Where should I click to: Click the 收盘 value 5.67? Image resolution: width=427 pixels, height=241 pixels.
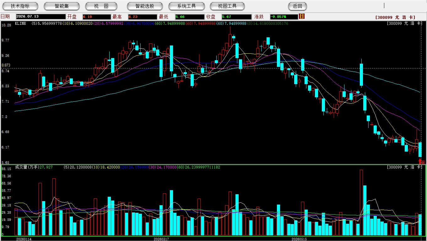point(236,17)
